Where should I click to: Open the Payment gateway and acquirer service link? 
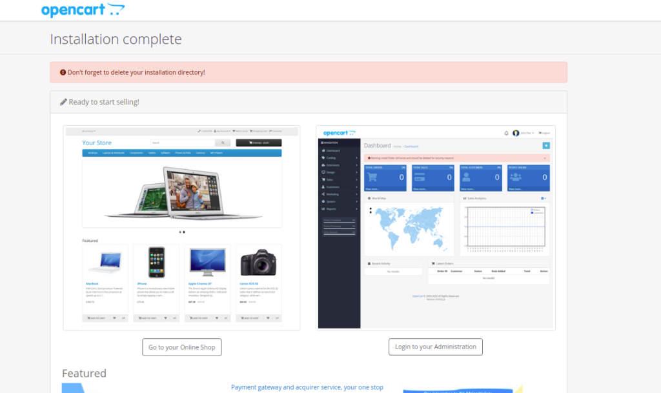pyautogui.click(x=307, y=387)
